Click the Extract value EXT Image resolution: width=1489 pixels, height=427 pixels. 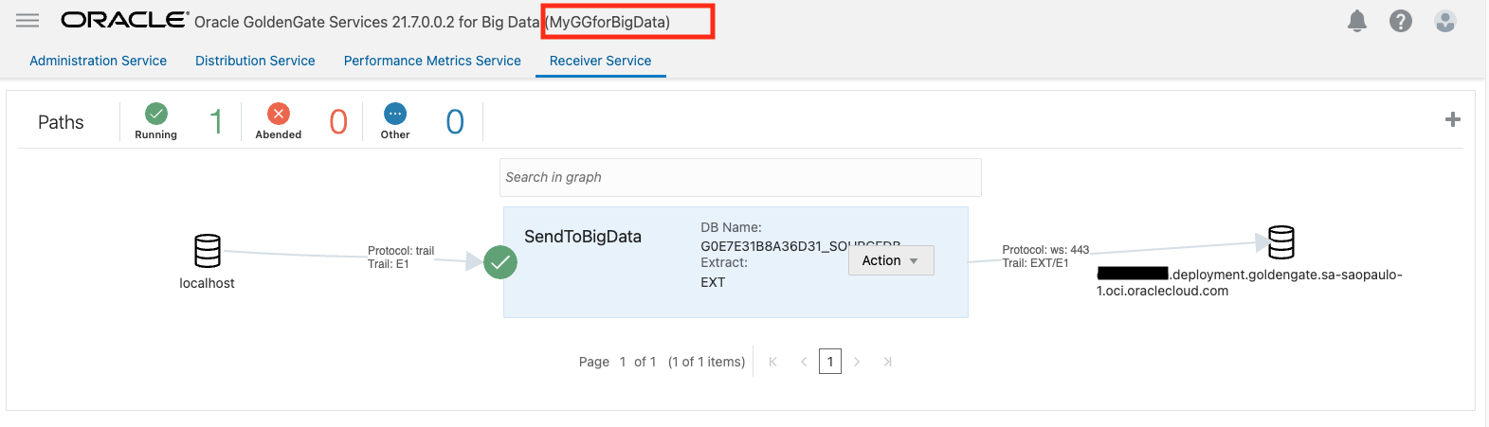[713, 282]
